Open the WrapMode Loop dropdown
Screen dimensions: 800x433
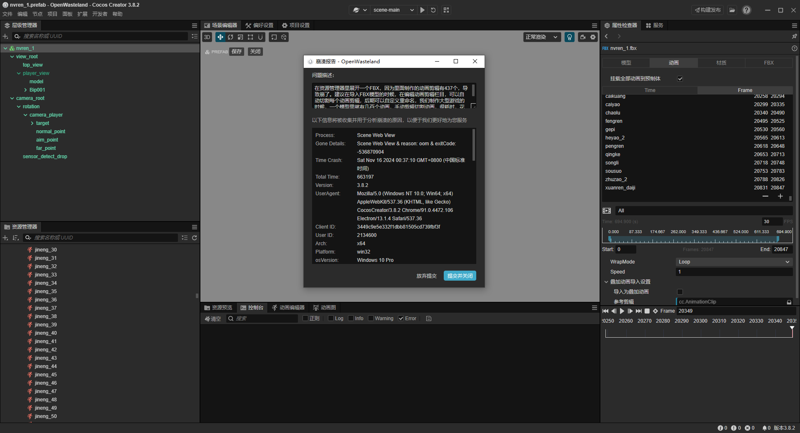click(x=734, y=262)
